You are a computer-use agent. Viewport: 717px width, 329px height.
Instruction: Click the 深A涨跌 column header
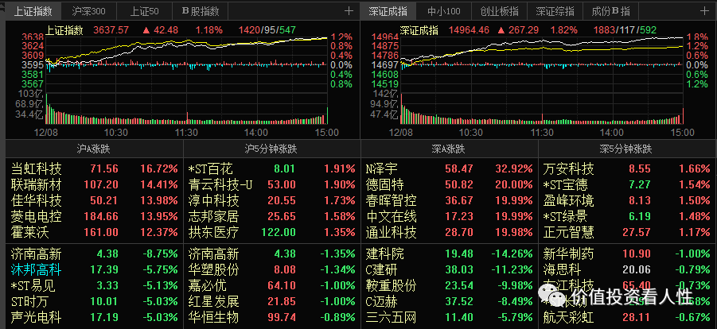(449, 149)
